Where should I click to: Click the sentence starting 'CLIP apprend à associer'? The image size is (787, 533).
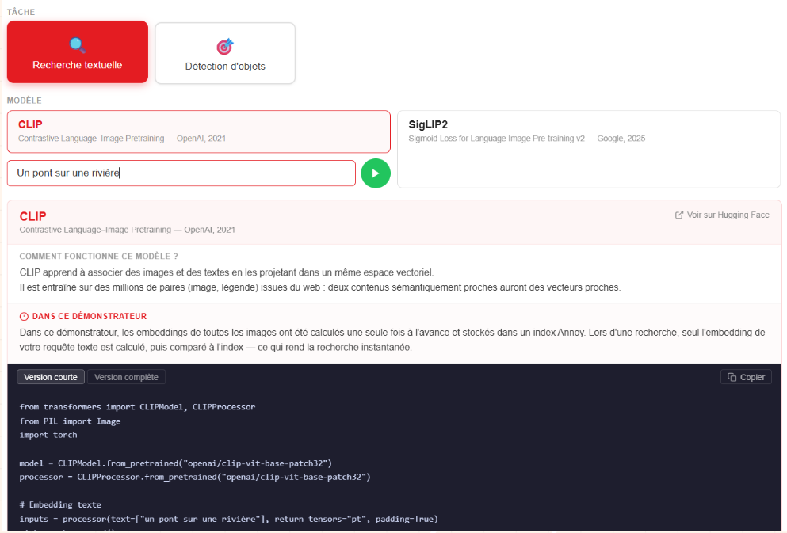227,272
